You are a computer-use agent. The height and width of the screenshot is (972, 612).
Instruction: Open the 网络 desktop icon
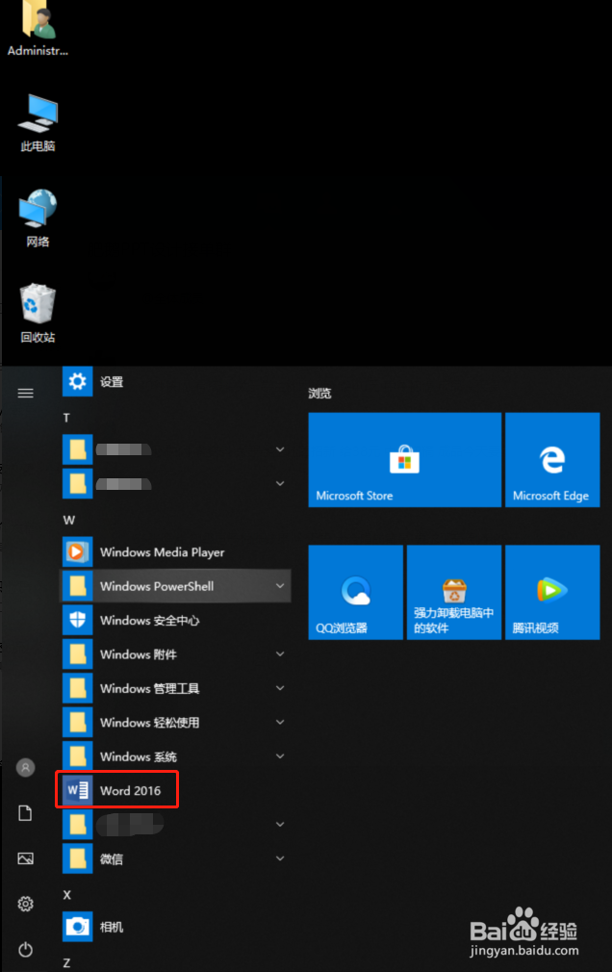click(38, 218)
